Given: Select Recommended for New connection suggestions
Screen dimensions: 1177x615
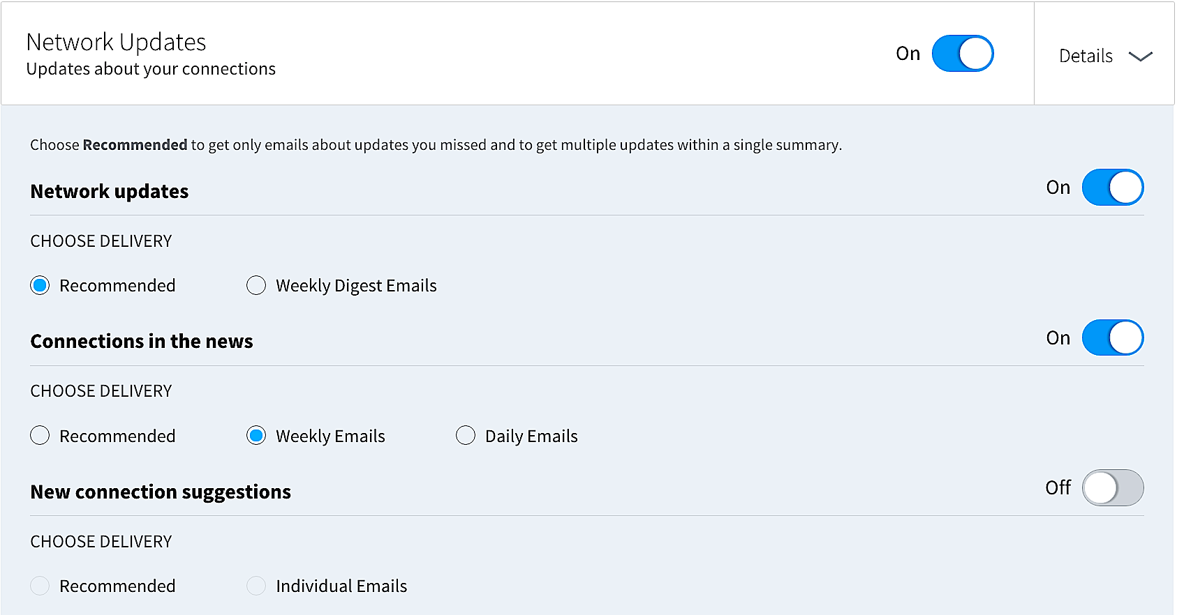Looking at the screenshot, I should point(40,586).
